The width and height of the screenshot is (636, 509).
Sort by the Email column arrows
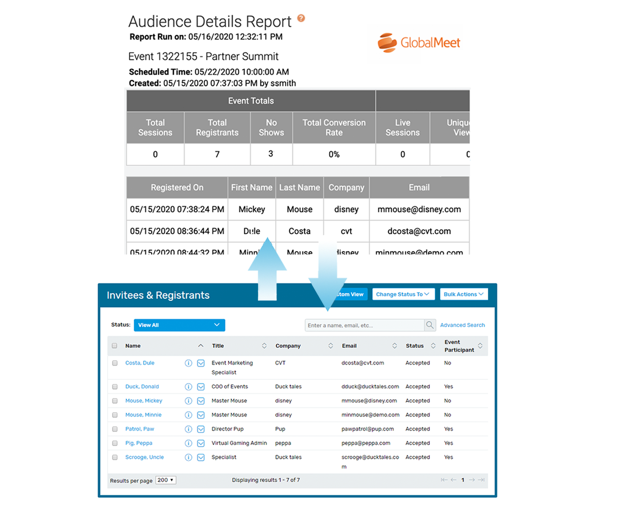click(x=395, y=346)
